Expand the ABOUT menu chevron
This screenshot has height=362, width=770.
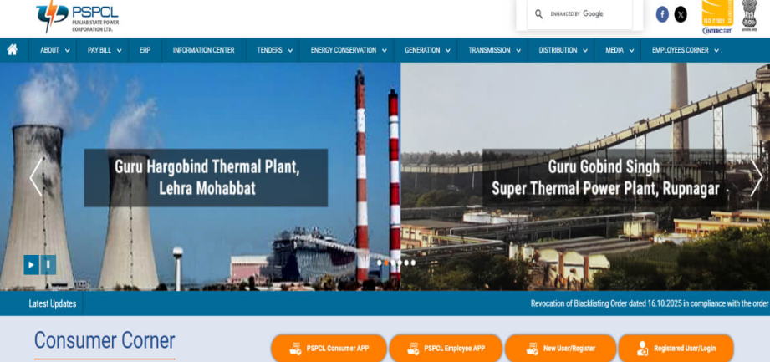(67, 51)
